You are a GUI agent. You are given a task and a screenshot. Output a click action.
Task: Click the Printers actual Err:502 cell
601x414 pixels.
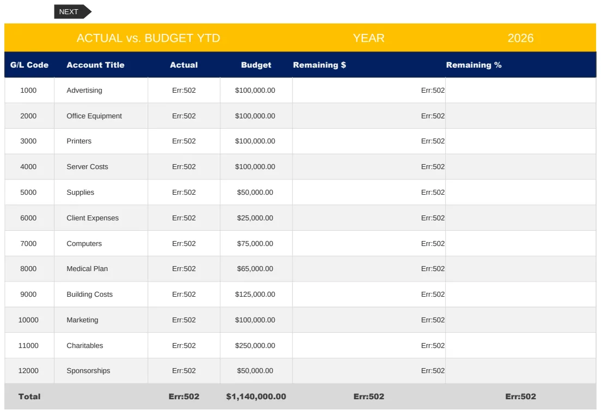click(x=184, y=141)
